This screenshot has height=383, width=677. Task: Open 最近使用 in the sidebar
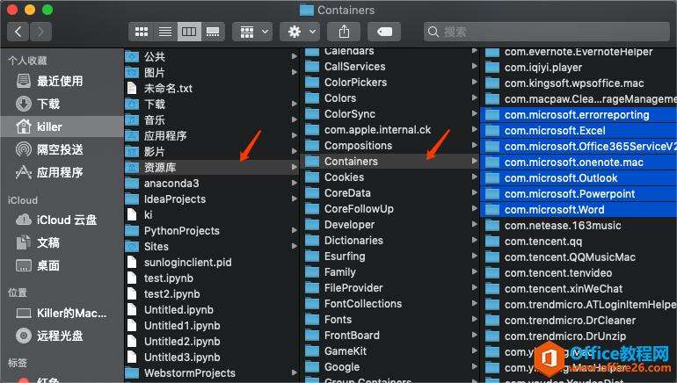point(62,81)
